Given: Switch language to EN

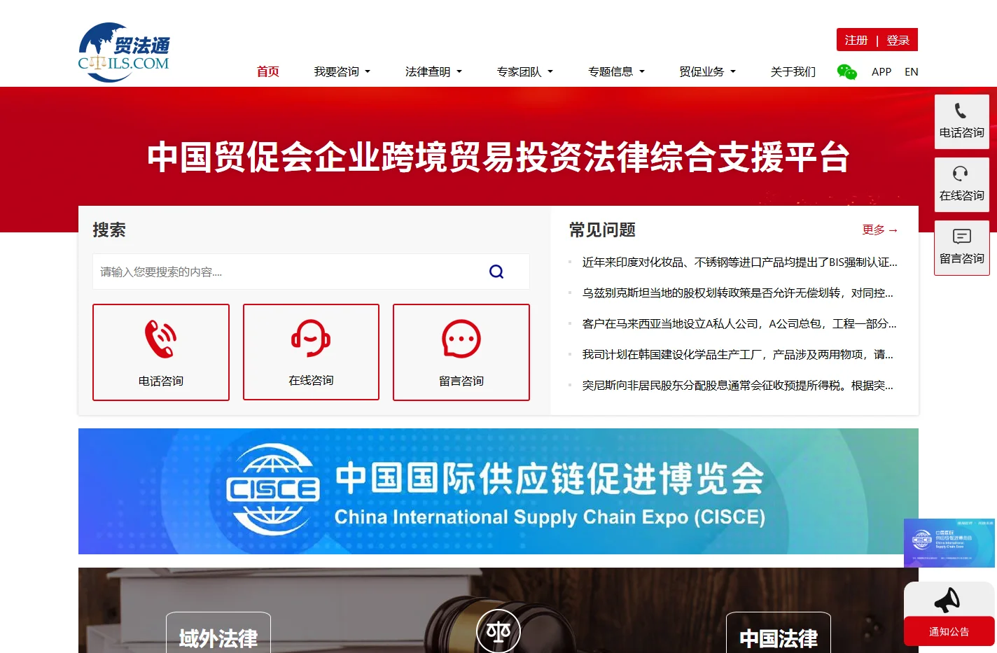Looking at the screenshot, I should coord(912,71).
